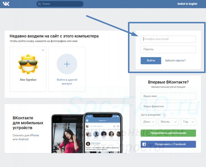Click the Войти login button
Image resolution: width=206 pixels, height=167 pixels.
[x=151, y=60]
